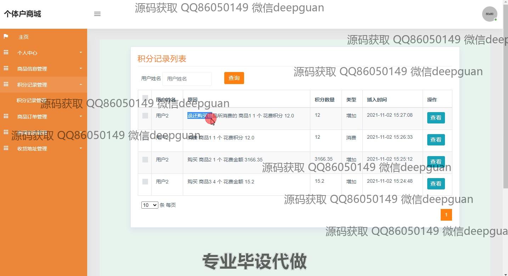The height and width of the screenshot is (276, 508).
Task: Expand 收货地址管理 using its arrow
Action: [81, 148]
